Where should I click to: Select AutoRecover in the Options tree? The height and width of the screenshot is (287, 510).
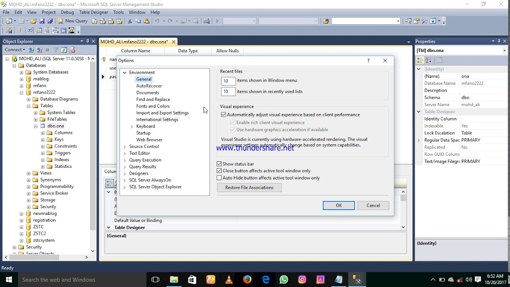[149, 86]
